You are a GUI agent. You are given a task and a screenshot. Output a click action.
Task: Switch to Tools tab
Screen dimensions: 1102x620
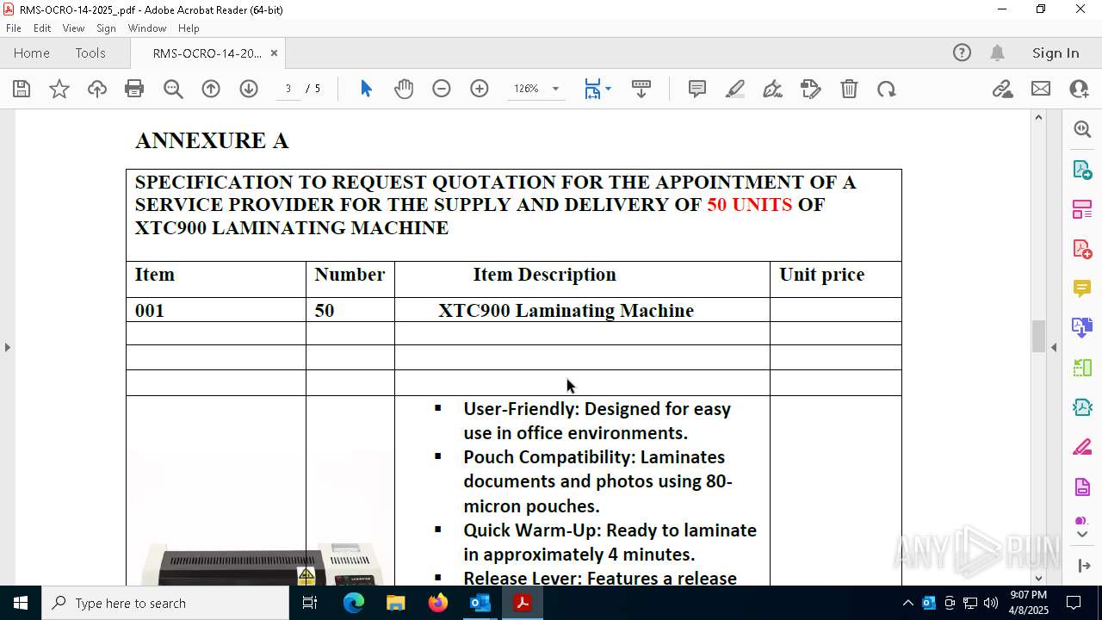coord(90,53)
